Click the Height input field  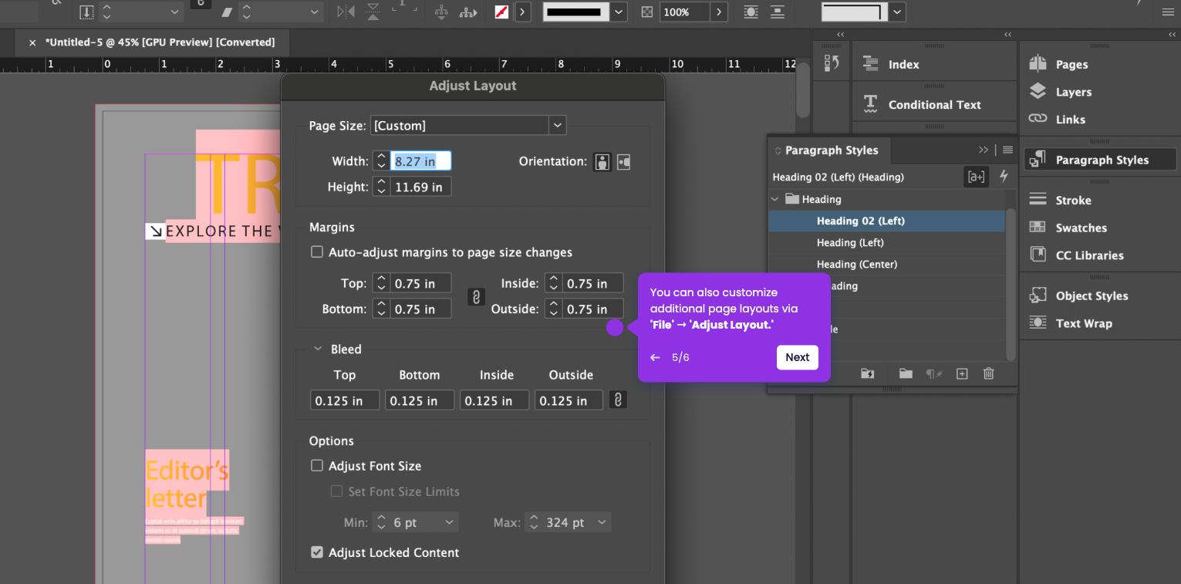click(x=420, y=187)
